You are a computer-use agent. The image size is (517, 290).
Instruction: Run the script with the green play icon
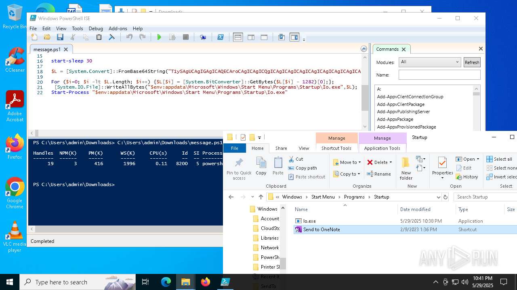159,37
